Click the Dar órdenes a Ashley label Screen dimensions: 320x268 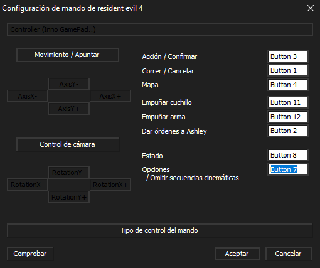(x=174, y=131)
